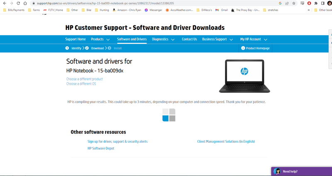Open the Gmail bookmark
Image resolution: width=332 pixels, height=176 pixels.
222,10
